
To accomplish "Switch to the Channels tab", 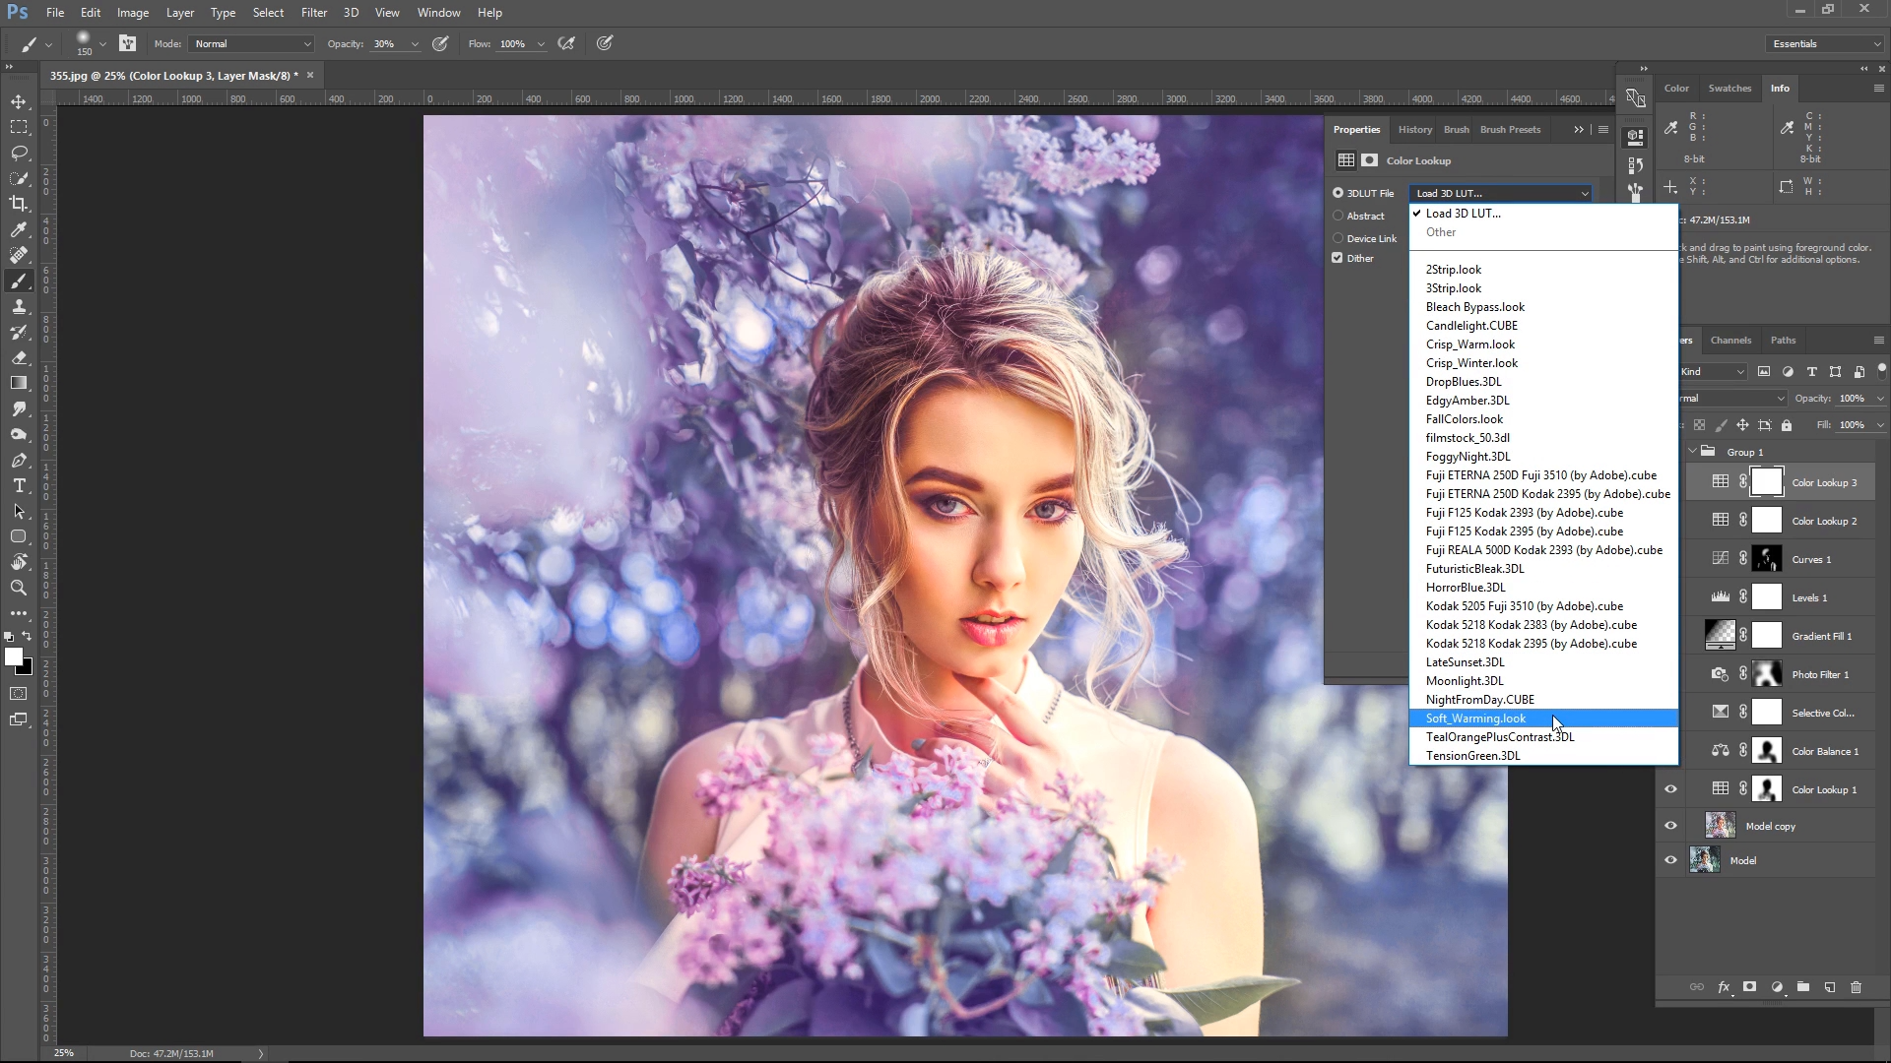I will coord(1730,340).
